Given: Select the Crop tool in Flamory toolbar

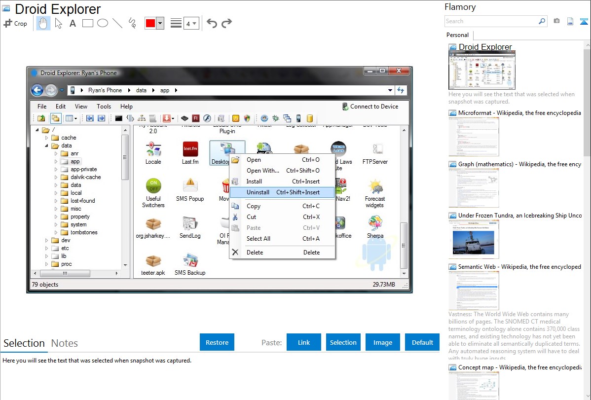Looking at the screenshot, I should tap(15, 23).
